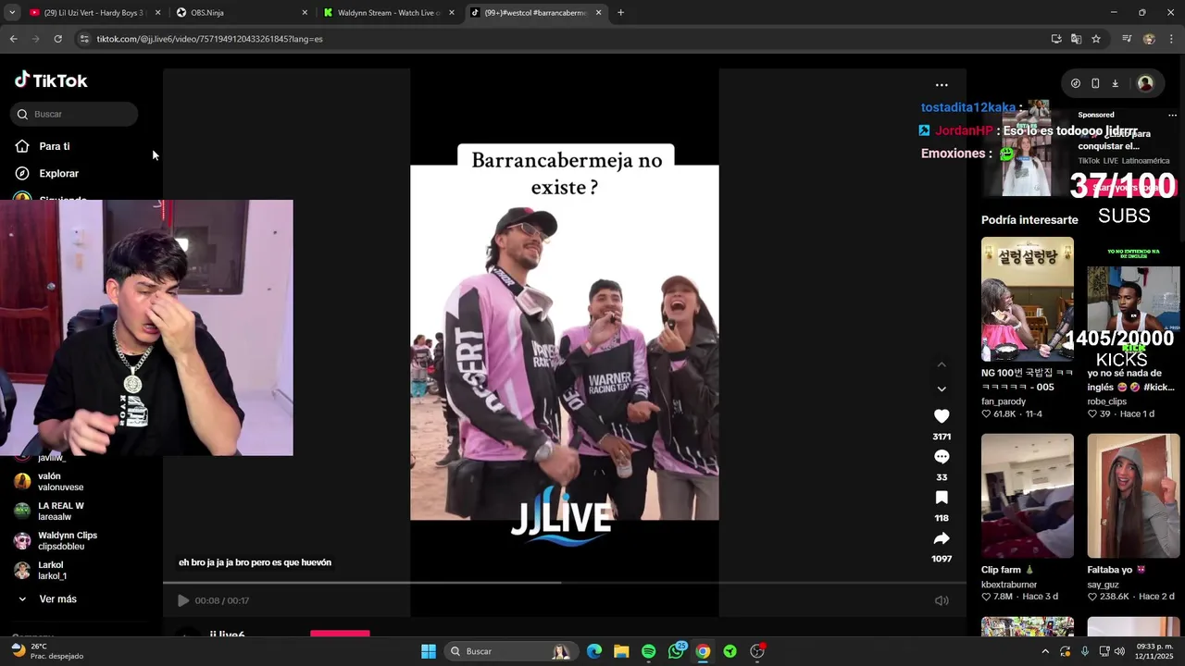Open valón account in sidebar
The height and width of the screenshot is (666, 1185).
(61, 481)
